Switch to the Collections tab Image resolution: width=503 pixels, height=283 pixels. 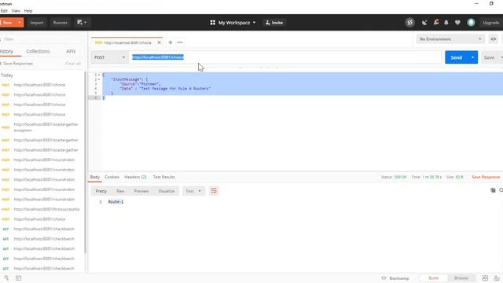pos(38,51)
